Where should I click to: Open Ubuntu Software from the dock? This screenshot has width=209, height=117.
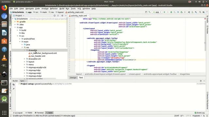point(4,41)
